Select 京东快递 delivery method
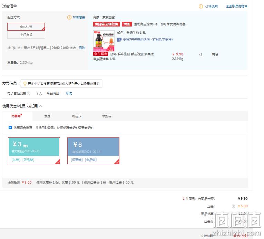Screen dimensions: 264x239 pyautogui.click(x=26, y=27)
